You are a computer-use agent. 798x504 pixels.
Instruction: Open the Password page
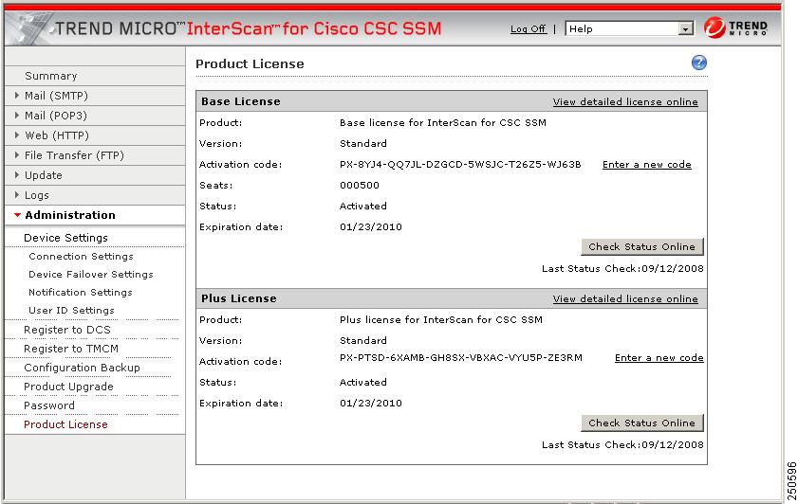(x=49, y=405)
